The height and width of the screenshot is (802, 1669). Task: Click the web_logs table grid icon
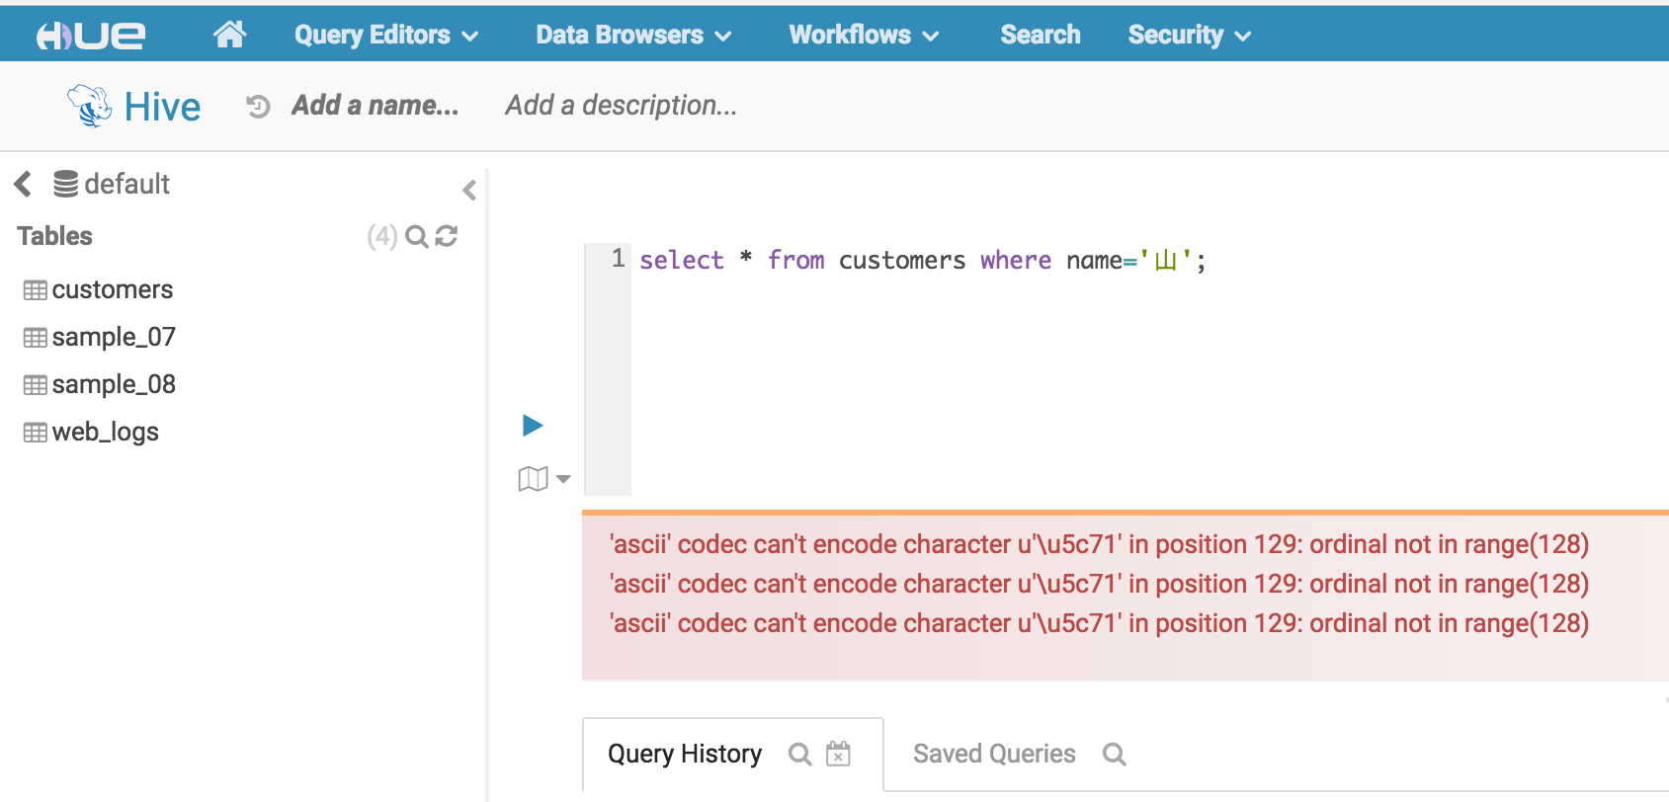pyautogui.click(x=35, y=433)
